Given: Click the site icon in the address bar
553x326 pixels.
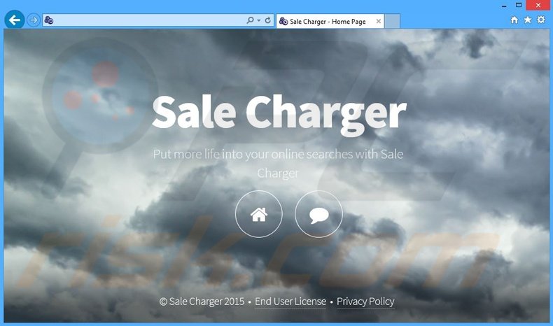Looking at the screenshot, I should click(x=49, y=20).
